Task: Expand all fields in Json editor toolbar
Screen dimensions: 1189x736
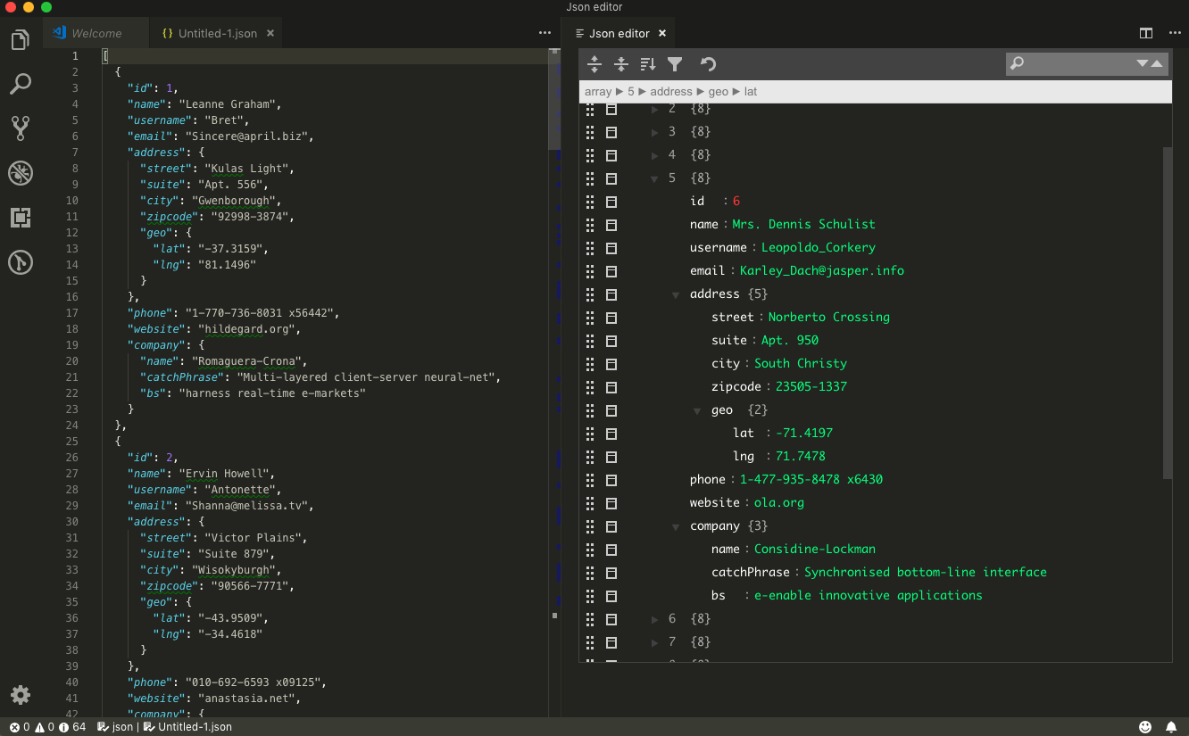Action: click(x=594, y=64)
